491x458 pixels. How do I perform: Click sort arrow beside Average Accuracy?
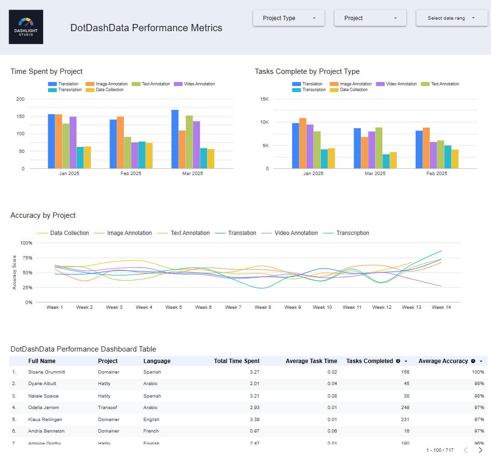click(480, 361)
